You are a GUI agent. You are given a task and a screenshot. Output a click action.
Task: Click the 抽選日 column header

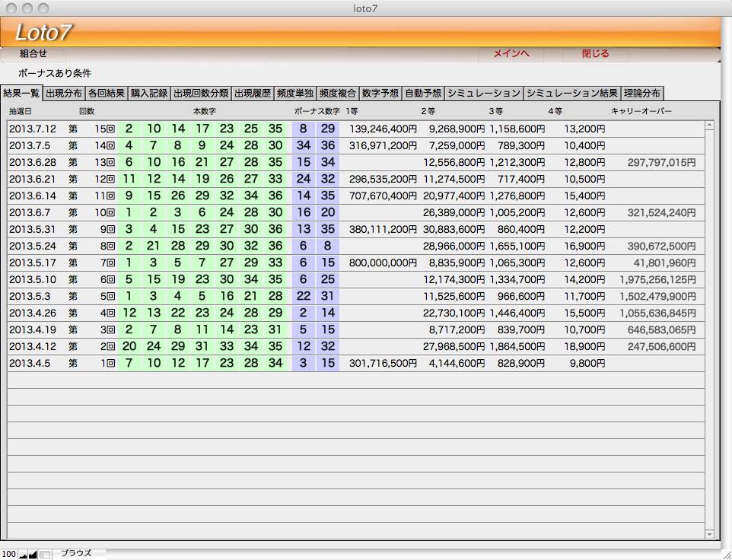tap(20, 112)
